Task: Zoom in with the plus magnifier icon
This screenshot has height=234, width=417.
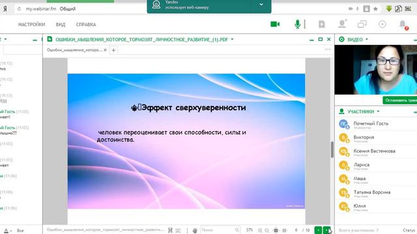Action: point(260,231)
